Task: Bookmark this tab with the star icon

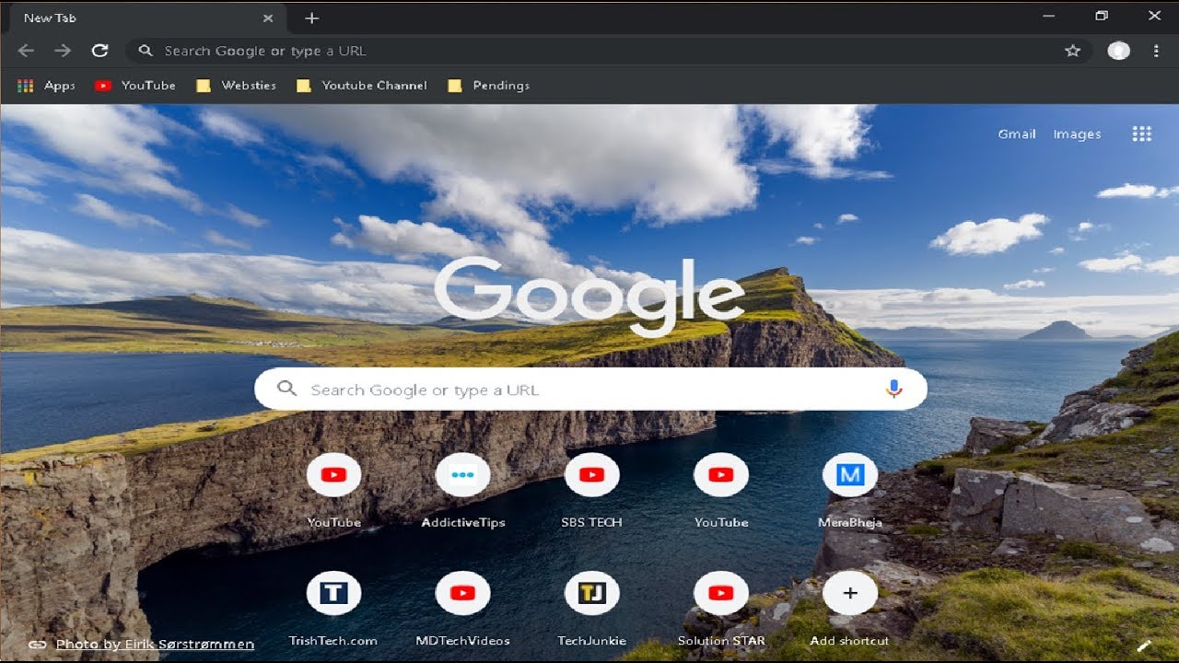Action: coord(1072,51)
